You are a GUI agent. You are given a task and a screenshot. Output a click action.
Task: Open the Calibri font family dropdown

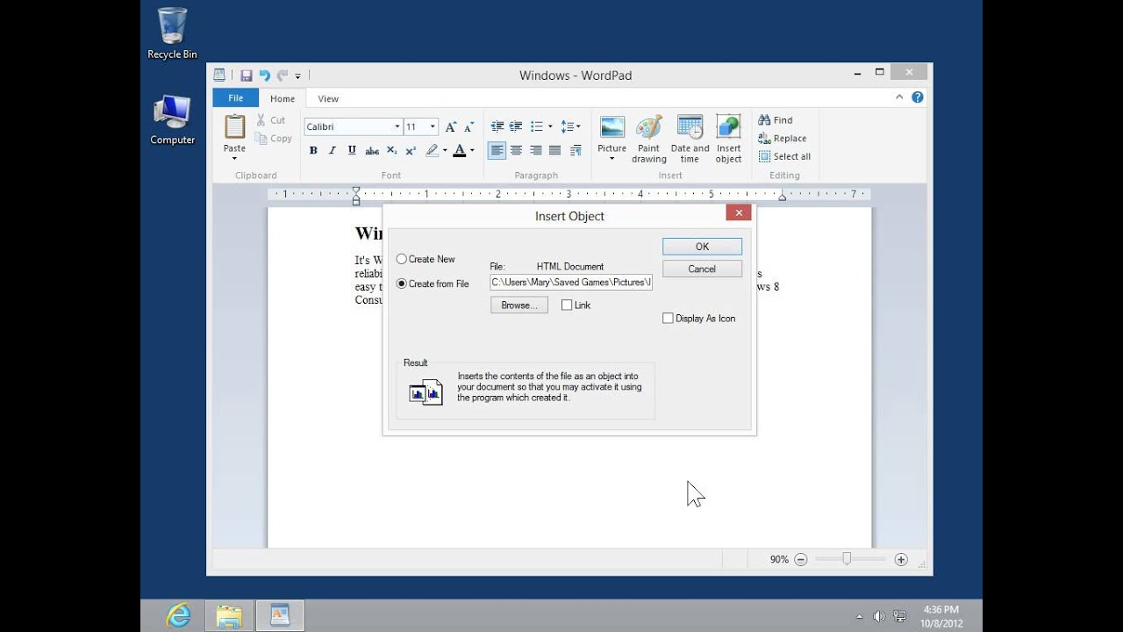pyautogui.click(x=397, y=126)
